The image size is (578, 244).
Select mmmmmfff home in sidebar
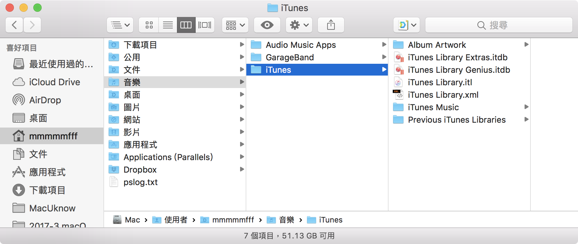click(52, 136)
